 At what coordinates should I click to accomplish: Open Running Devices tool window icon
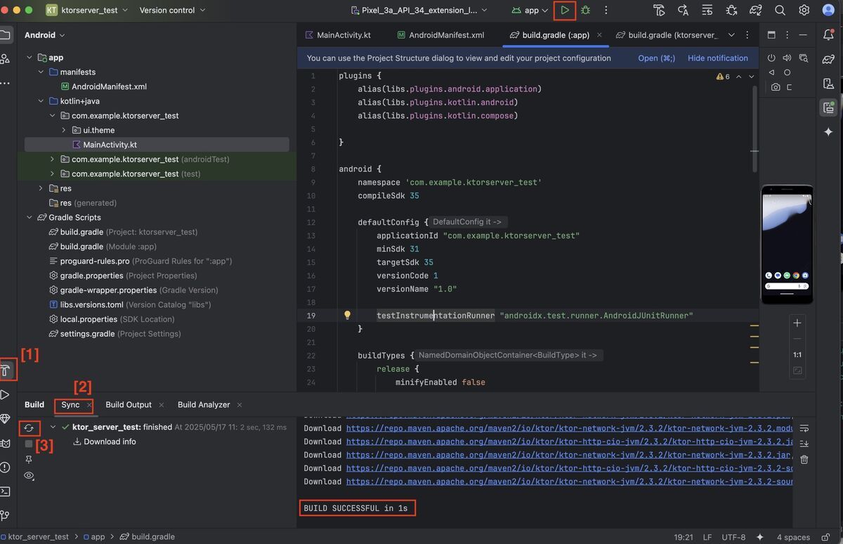[828, 108]
